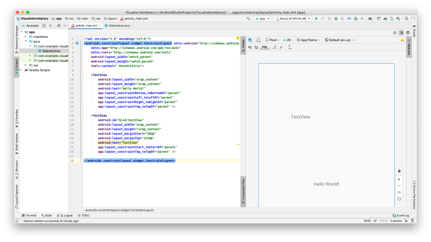Click the design surface layers icon
The image size is (431, 242).
pos(250,40)
